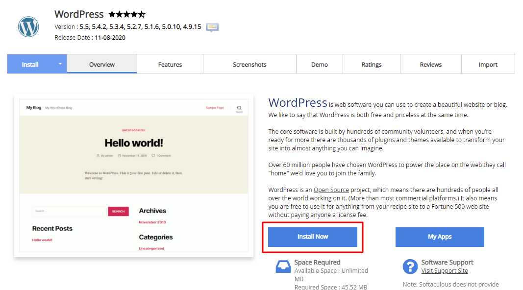Open the Features tab
Screen dimensions: 523x290
click(x=170, y=64)
